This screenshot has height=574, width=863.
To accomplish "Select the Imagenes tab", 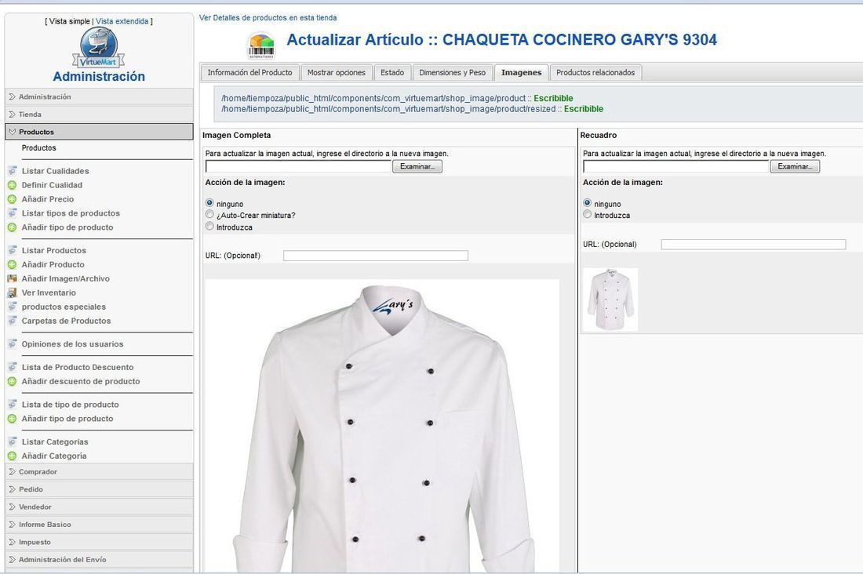I will (x=521, y=73).
